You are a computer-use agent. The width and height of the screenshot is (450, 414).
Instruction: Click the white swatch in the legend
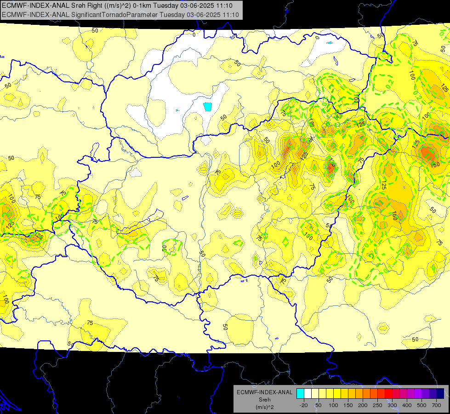coord(308,394)
